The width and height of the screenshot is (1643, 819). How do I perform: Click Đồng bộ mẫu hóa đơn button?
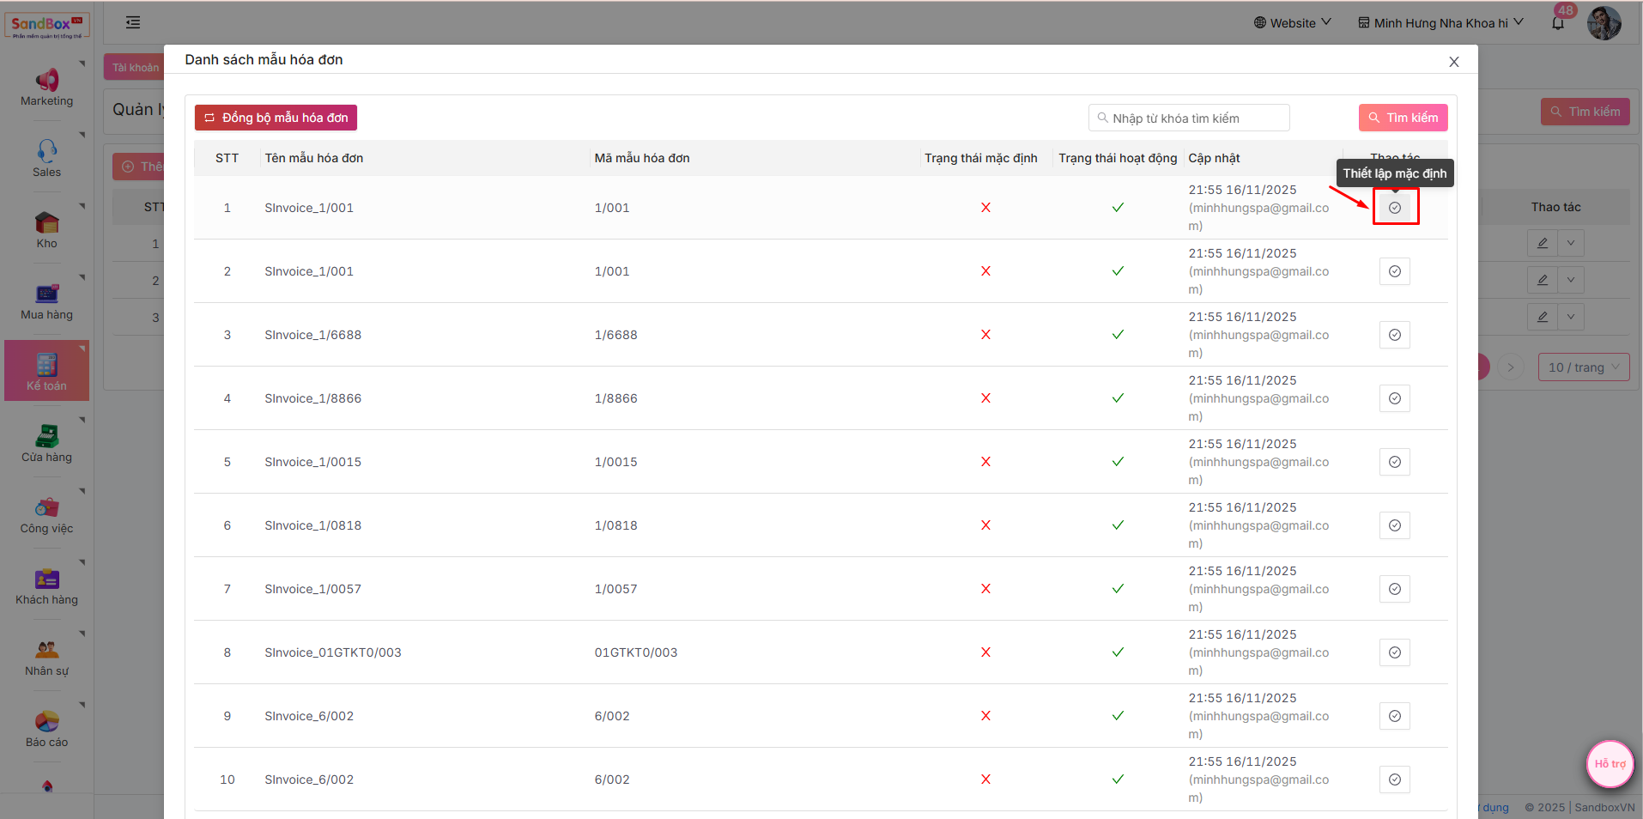276,118
